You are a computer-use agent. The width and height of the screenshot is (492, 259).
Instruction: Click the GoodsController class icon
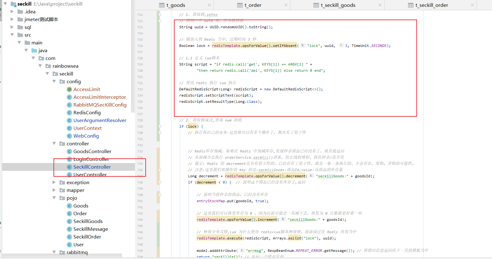[x=69, y=152]
